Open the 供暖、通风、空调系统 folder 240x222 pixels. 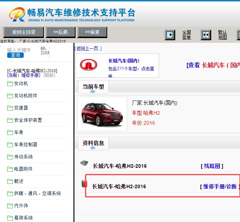tap(37, 193)
